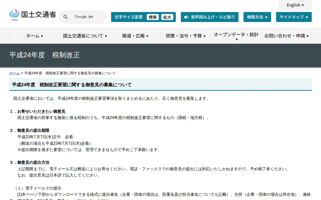Screen dimensions: 321x200
Task: Click the 国土交通省 logo
Action: click(x=33, y=15)
